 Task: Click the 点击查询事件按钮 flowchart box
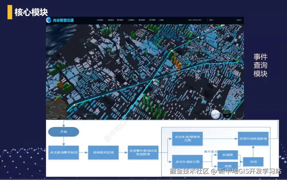(63, 152)
